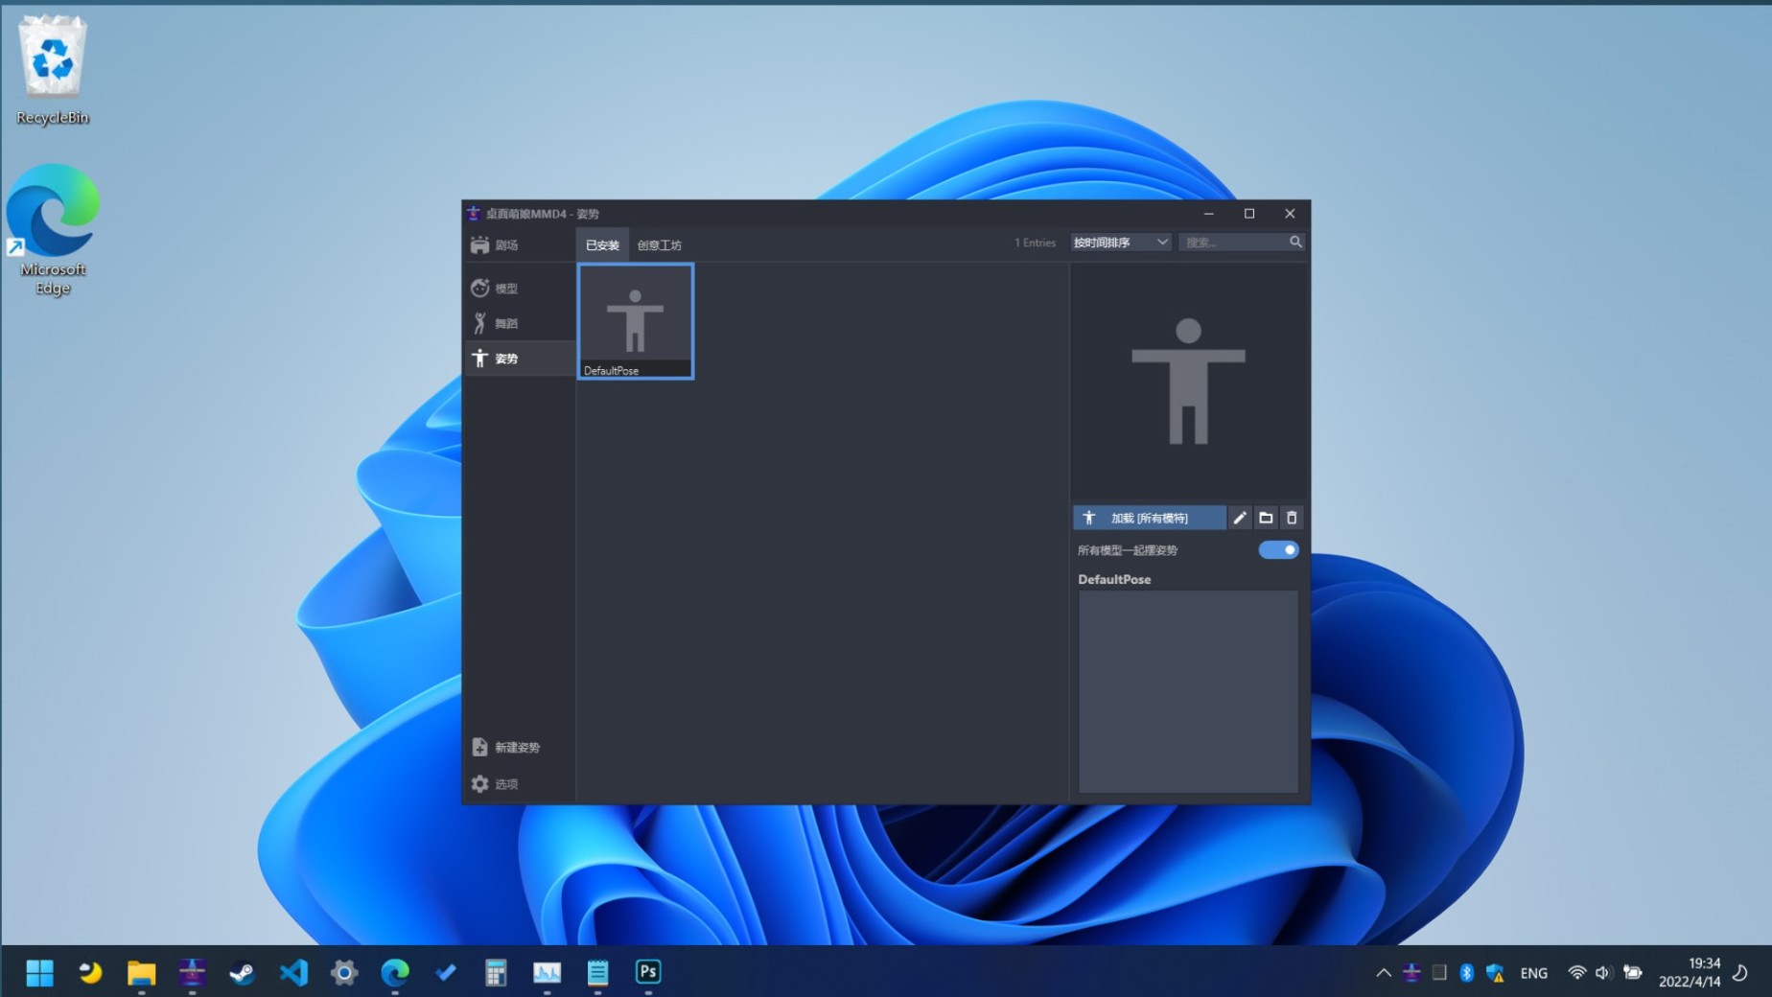The height and width of the screenshot is (997, 1772).
Task: Click 加载 [所有模特] load button
Action: coord(1149,518)
